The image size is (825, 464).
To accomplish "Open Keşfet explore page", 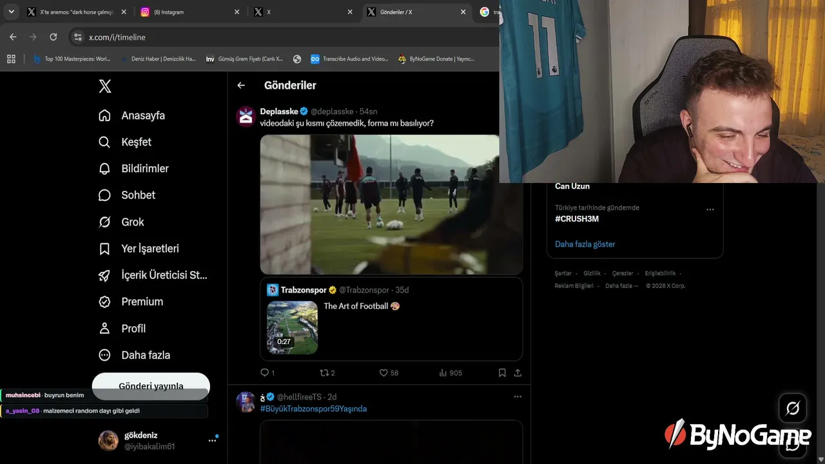I will point(124,142).
